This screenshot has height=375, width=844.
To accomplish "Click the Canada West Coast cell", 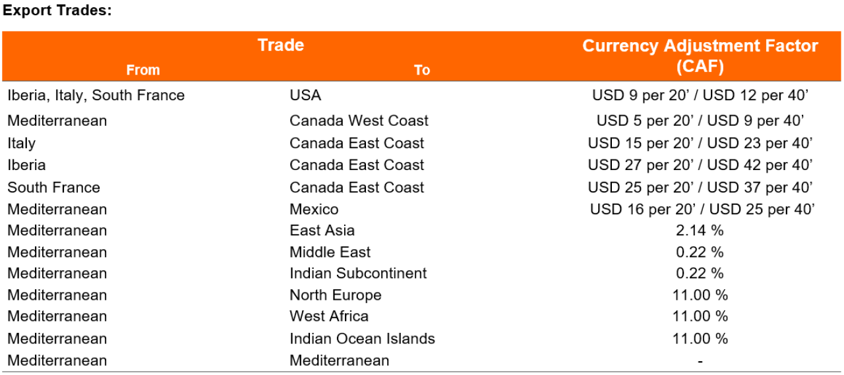I will coord(359,121).
